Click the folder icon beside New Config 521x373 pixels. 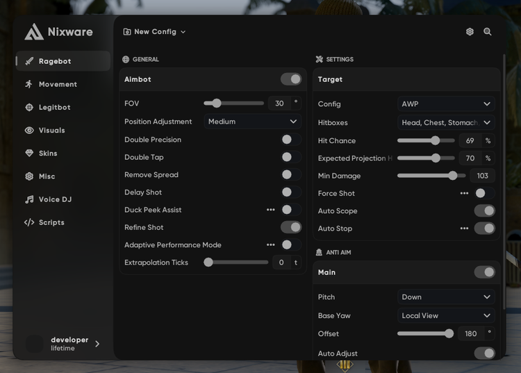[127, 32]
